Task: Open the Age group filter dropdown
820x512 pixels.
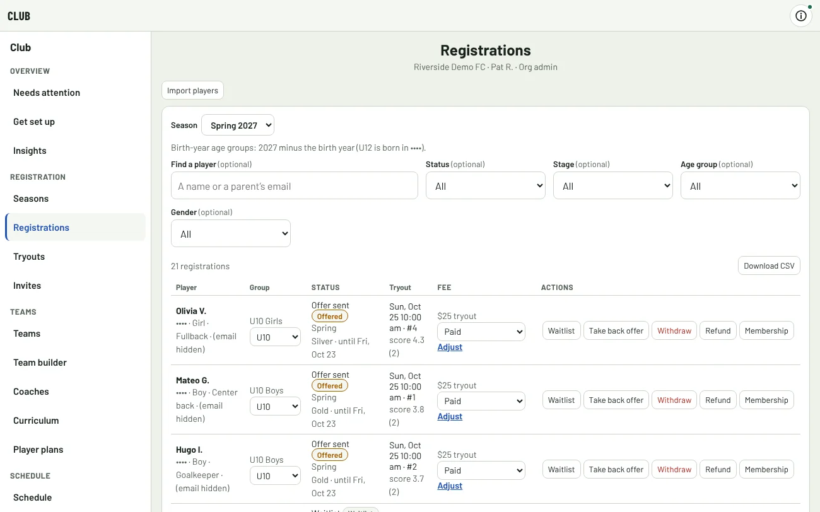Action: tap(741, 186)
